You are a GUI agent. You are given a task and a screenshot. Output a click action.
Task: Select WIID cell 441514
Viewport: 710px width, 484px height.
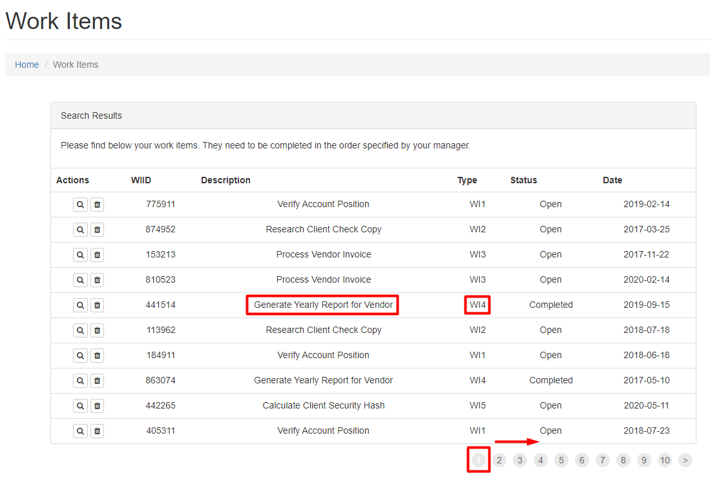pyautogui.click(x=160, y=305)
